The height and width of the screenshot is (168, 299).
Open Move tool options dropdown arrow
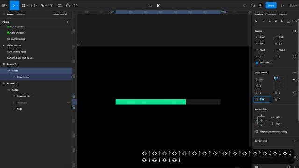click(17, 6)
